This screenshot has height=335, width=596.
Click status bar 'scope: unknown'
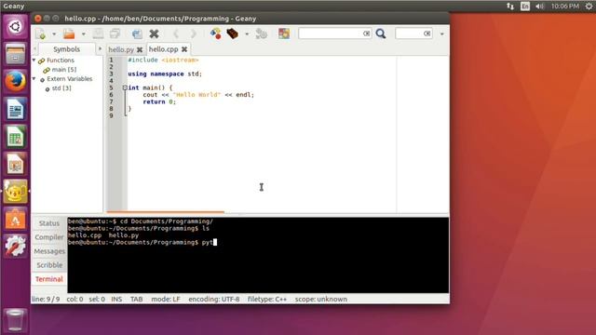pyautogui.click(x=320, y=300)
